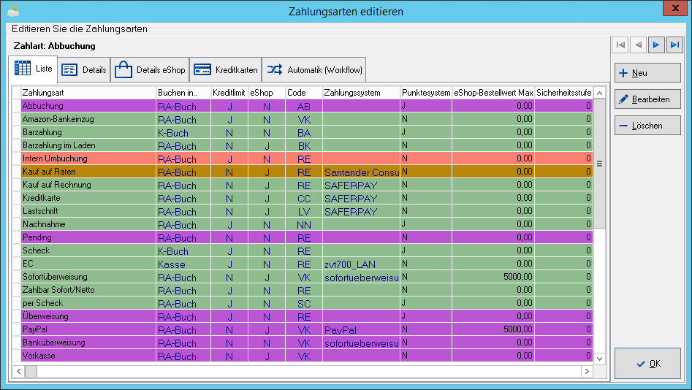692x390 pixels.
Task: Open the Details eShop tab
Action: coord(150,69)
